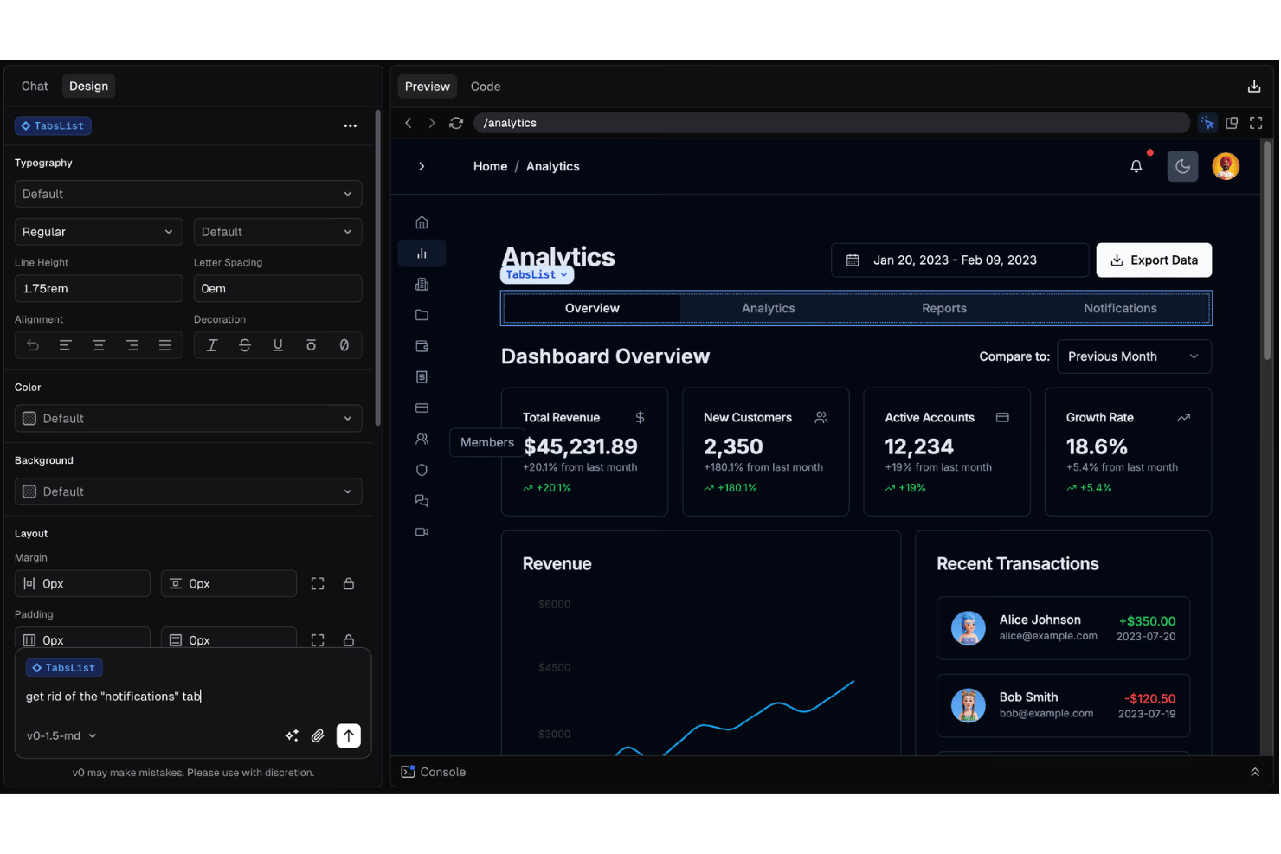Image resolution: width=1281 pixels, height=854 pixels.
Task: Toggle strikethrough decoration
Action: point(245,345)
